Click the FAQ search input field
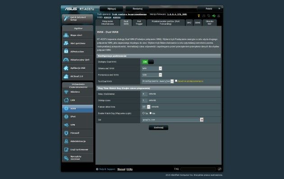Screen dimensions: 284x179 [x=198, y=169]
